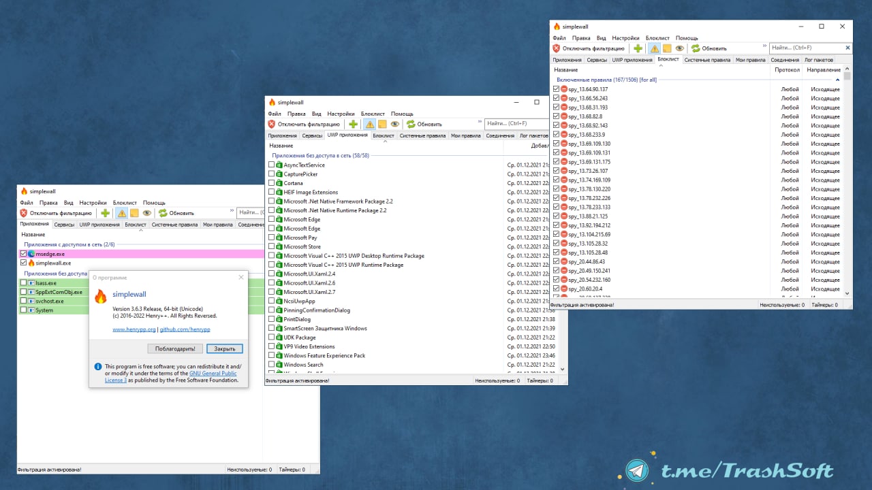Collapse the enabled rules group in Blocklist
Screen dimensions: 872x490
(838, 80)
